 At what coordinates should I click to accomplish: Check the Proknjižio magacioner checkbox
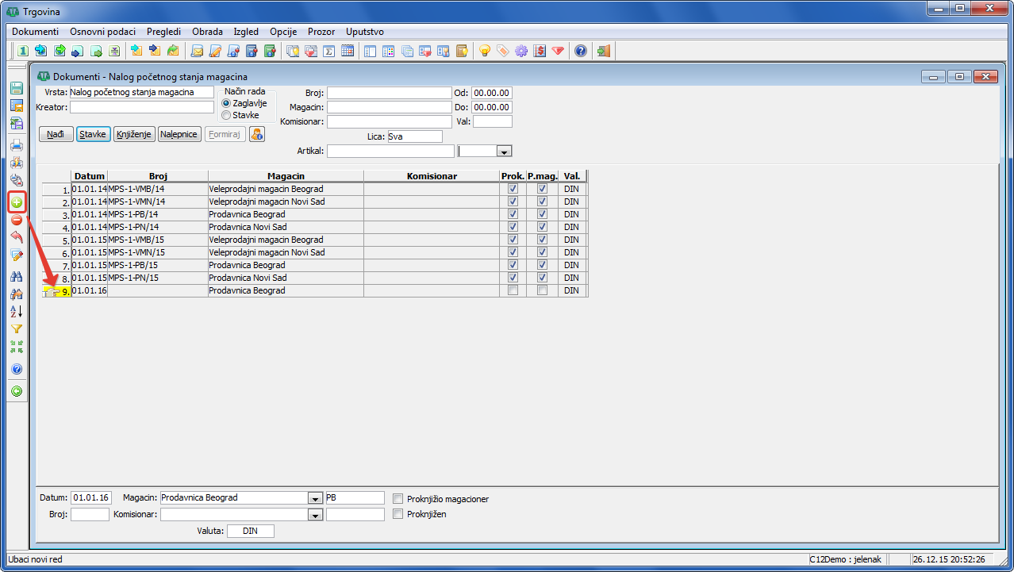[x=398, y=499]
